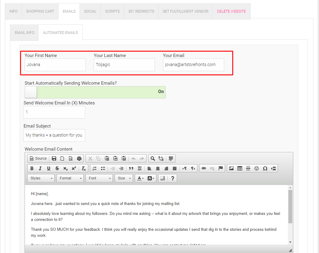The width and height of the screenshot is (319, 253).
Task: Insert an image into the welcome email
Action: pos(231,168)
